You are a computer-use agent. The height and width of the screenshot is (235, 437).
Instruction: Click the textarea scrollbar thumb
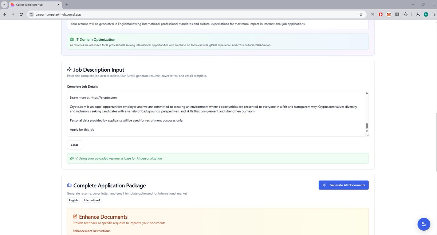[367, 126]
